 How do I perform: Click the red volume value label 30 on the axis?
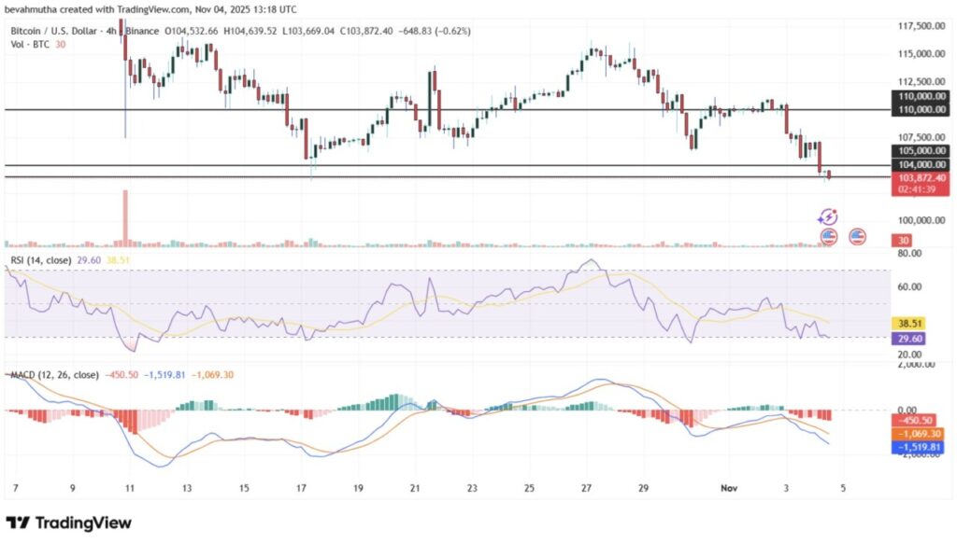[x=906, y=241]
